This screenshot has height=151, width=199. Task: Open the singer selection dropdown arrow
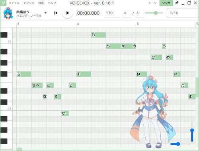[45, 13]
